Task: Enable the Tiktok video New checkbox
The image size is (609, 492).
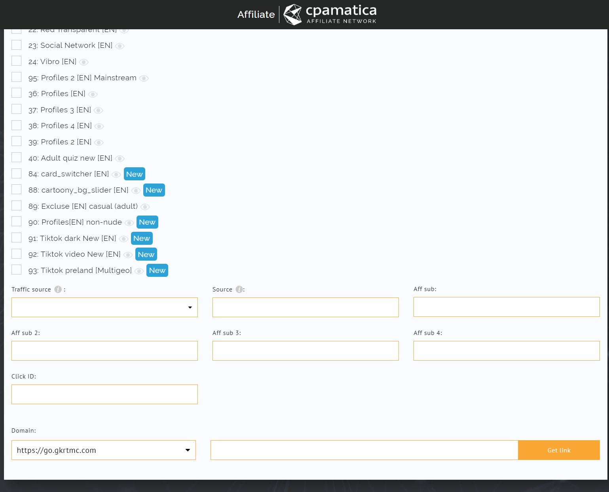Action: tap(16, 254)
